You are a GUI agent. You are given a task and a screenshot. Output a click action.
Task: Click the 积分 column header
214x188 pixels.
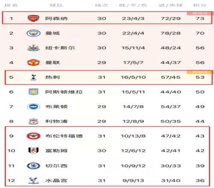click(x=200, y=6)
